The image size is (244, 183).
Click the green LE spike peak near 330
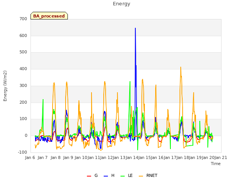click(x=130, y=81)
